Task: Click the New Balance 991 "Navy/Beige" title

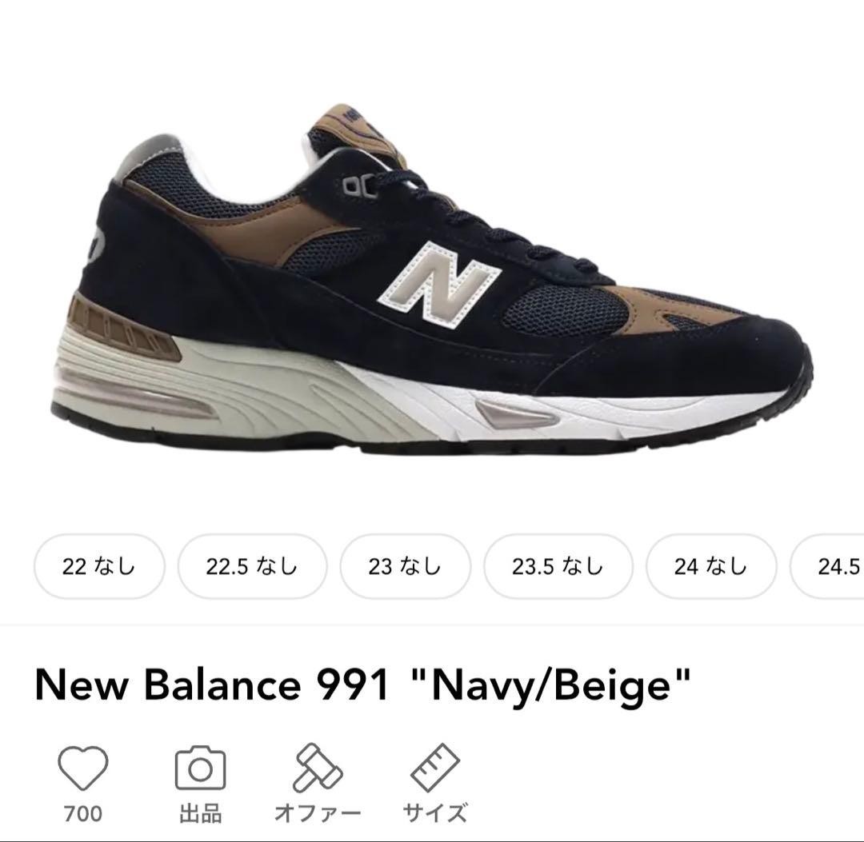Action: pyautogui.click(x=362, y=684)
